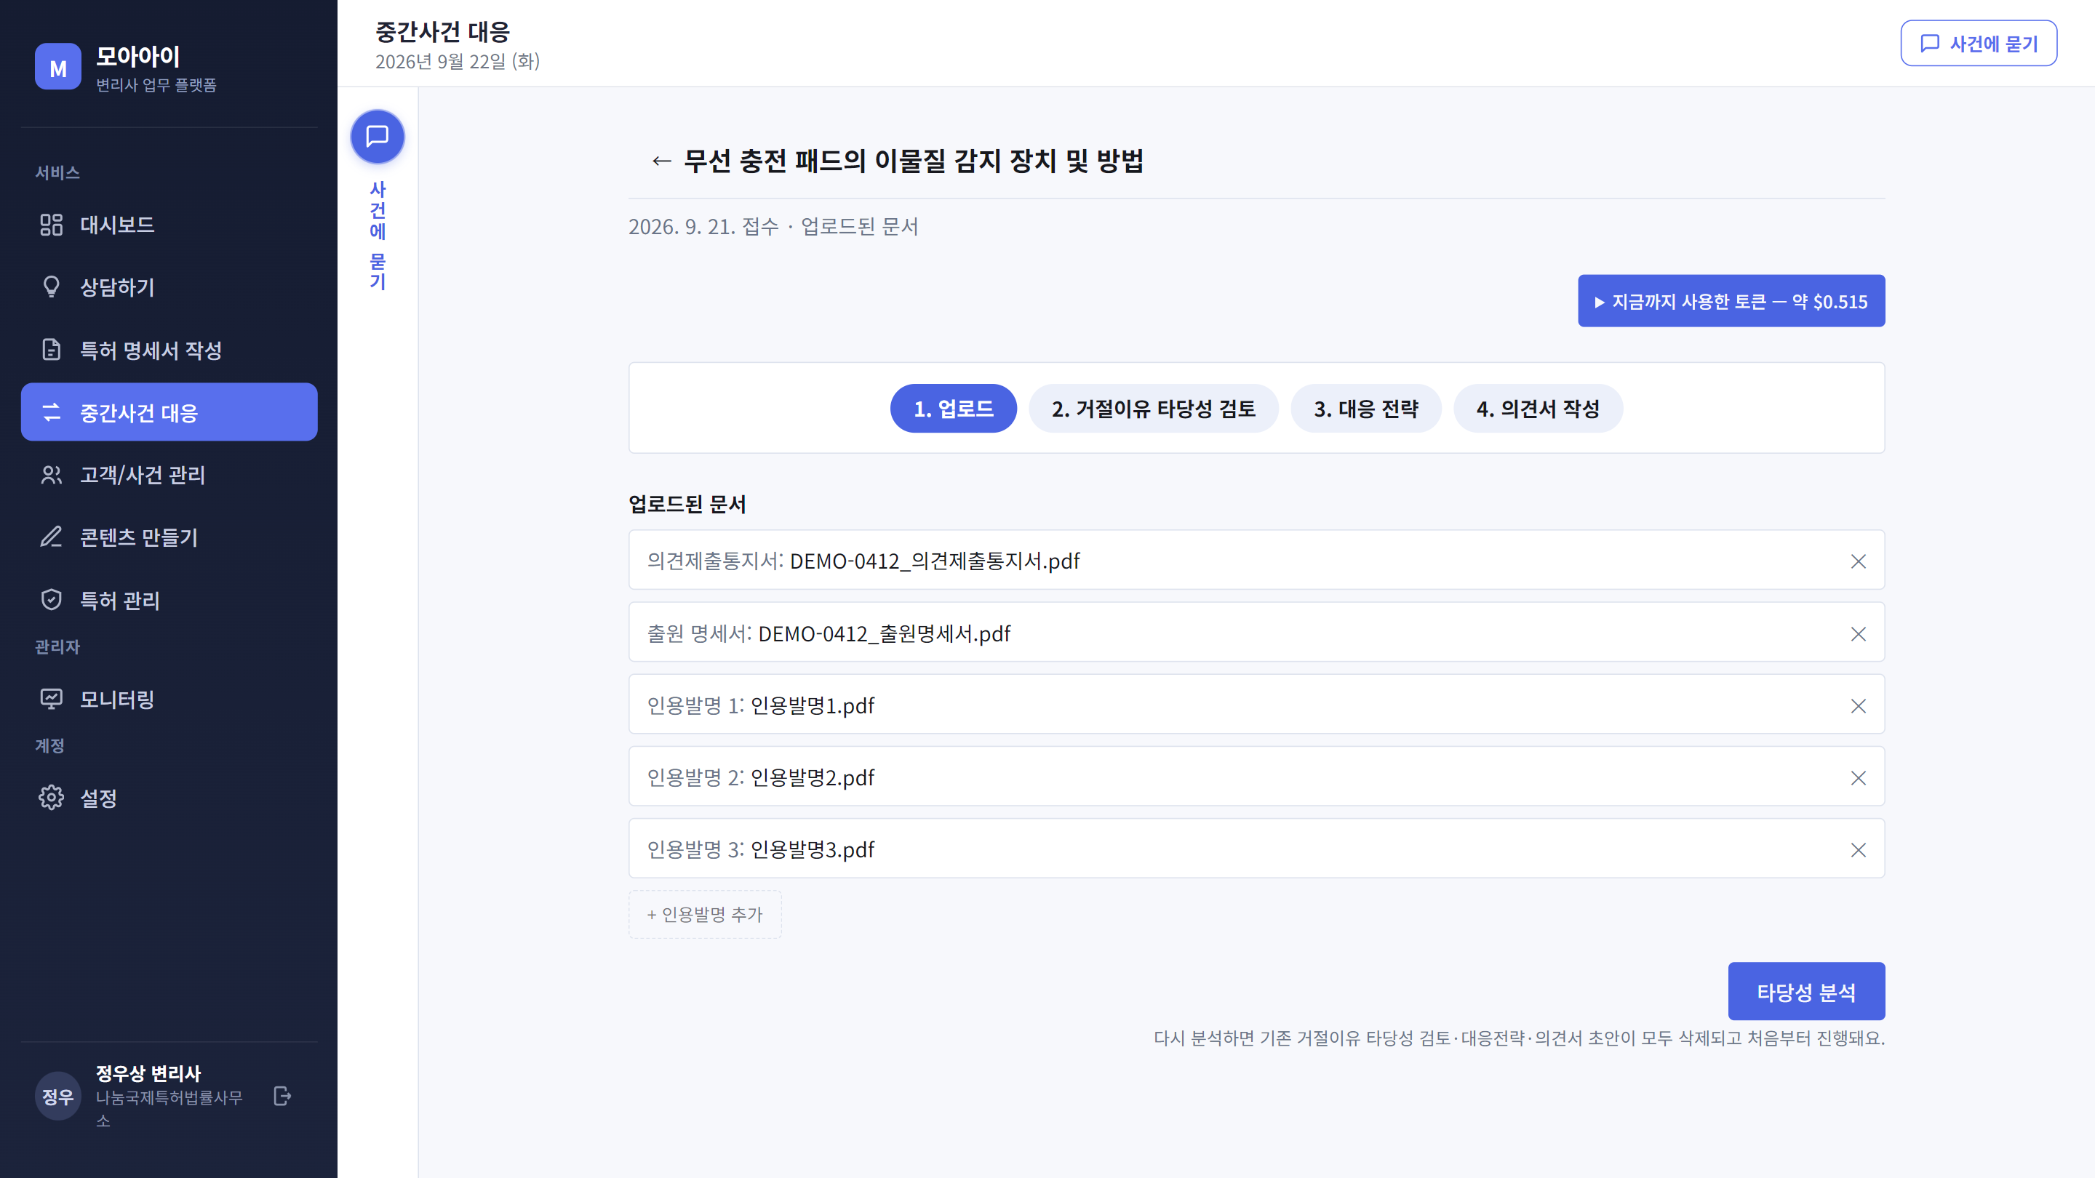The height and width of the screenshot is (1178, 2095).
Task: Open 특허 명세서 작성 label in the sidebar
Action: pyautogui.click(x=151, y=350)
